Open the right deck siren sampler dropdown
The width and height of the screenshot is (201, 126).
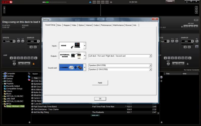pyautogui.click(x=187, y=41)
